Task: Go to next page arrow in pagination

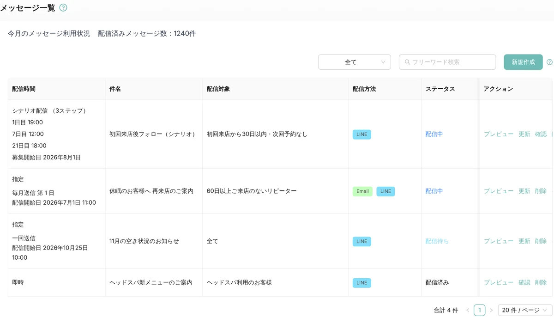Action: 491,310
